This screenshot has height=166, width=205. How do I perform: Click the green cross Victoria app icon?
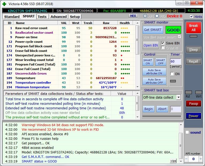click(x=4, y=4)
